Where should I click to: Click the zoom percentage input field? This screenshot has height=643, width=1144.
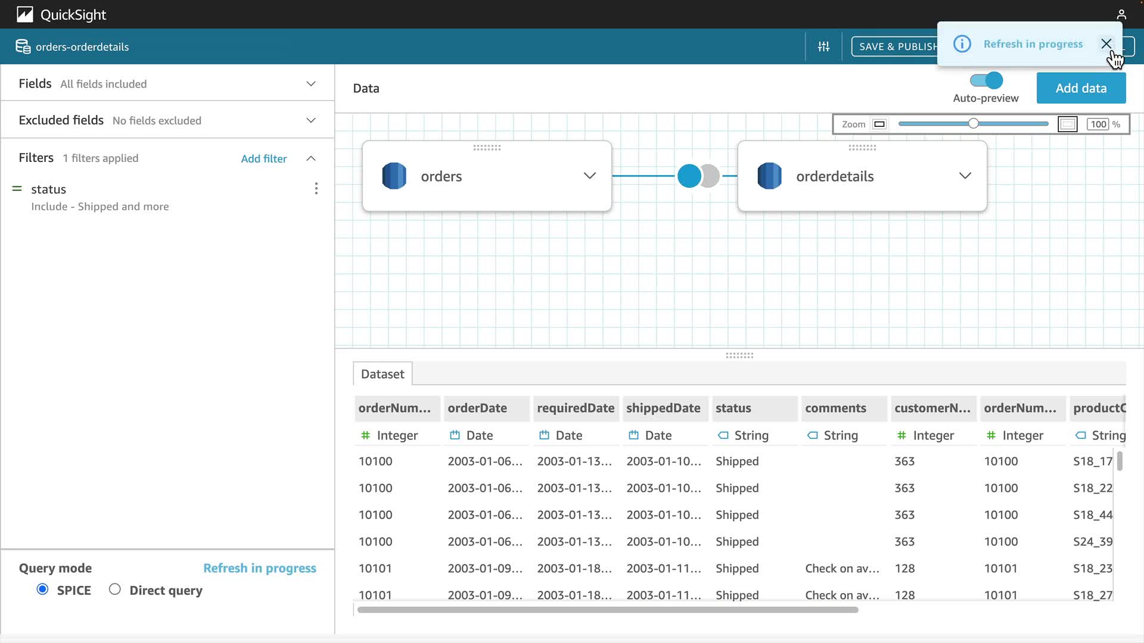tap(1098, 124)
